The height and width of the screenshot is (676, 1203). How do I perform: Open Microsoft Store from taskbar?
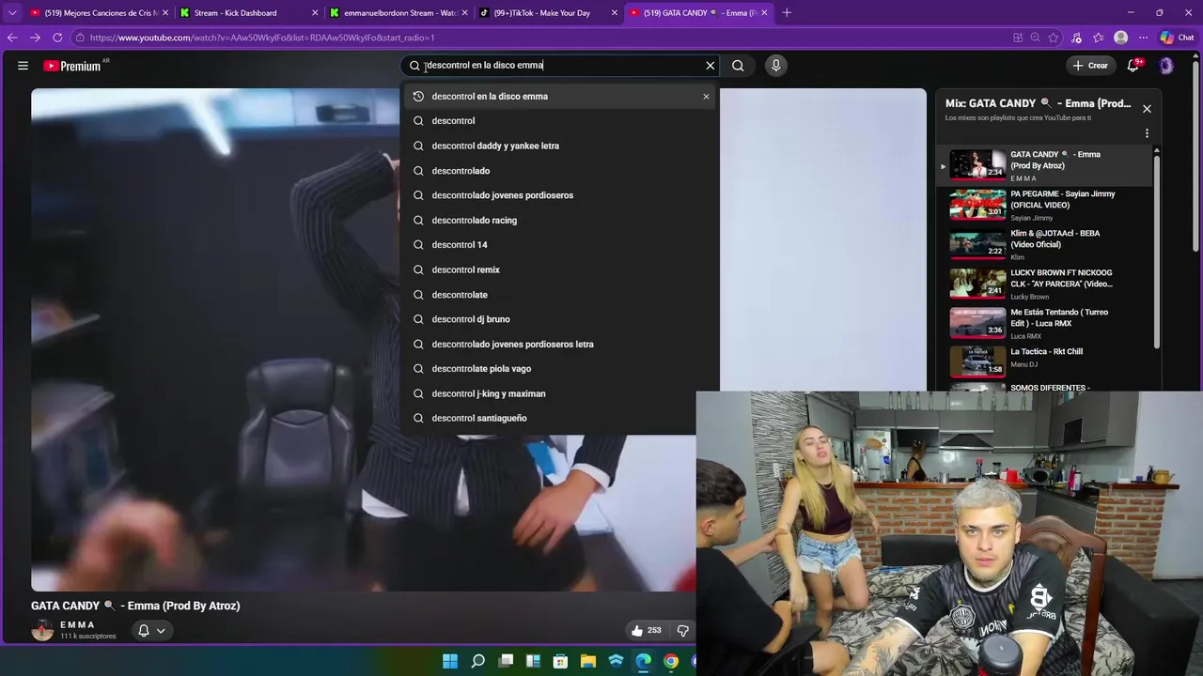tap(561, 662)
